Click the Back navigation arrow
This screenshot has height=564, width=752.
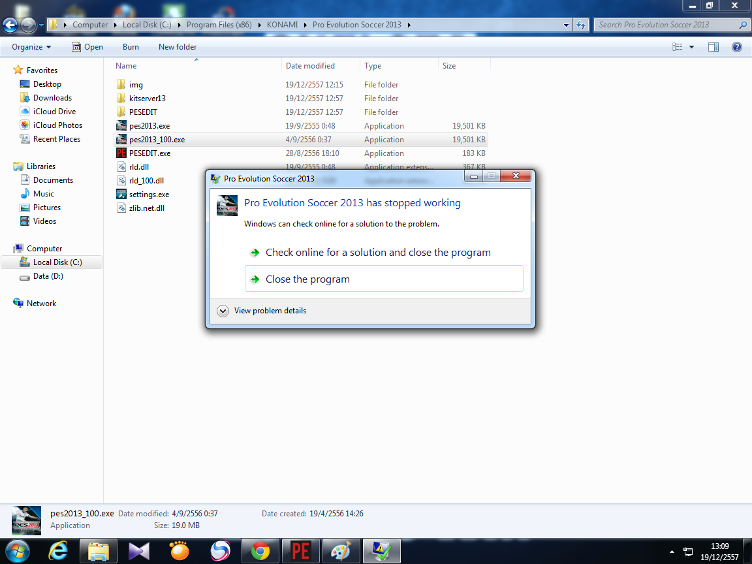[10, 25]
